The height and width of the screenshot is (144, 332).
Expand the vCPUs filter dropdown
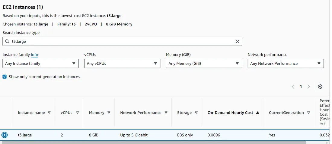coord(122,63)
